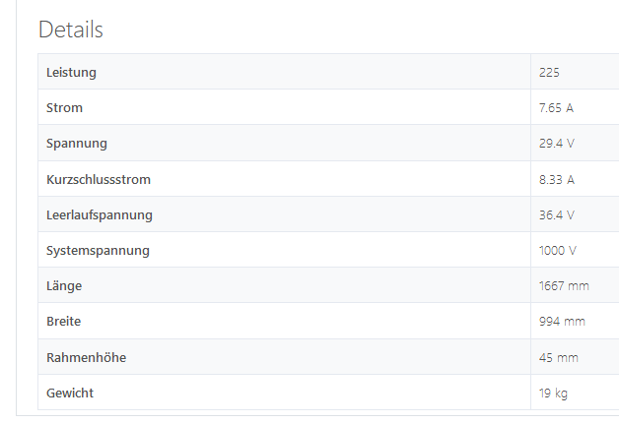The width and height of the screenshot is (619, 424).
Task: Click the 7.65 A value
Action: tap(556, 107)
